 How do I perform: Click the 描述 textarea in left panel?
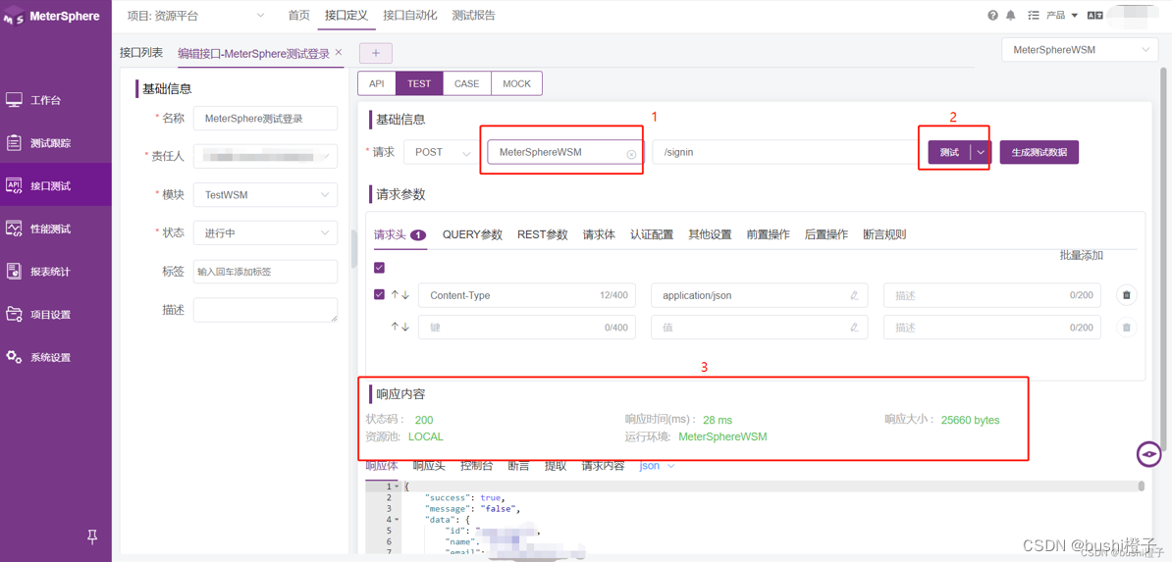coord(265,310)
